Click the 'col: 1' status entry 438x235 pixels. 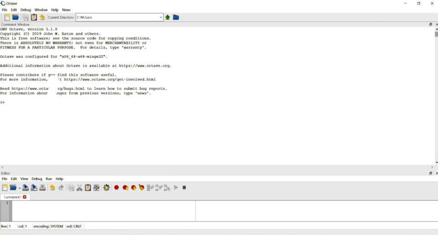tap(22, 227)
